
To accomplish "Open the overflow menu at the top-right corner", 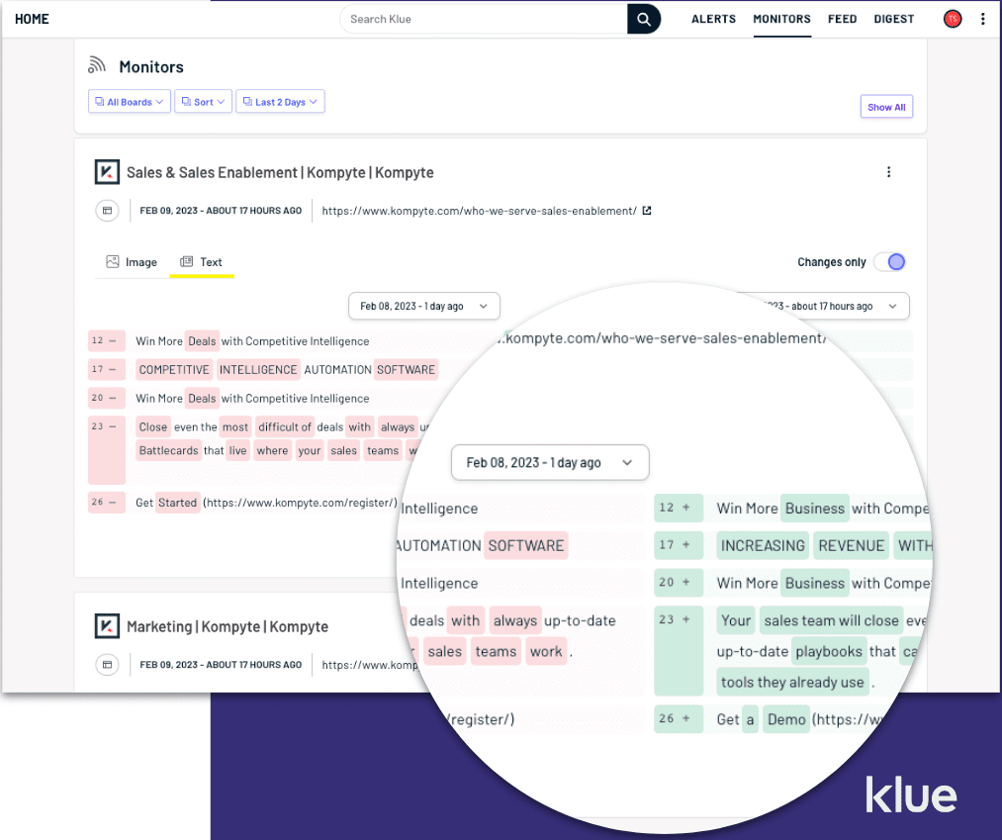I will coord(983,18).
